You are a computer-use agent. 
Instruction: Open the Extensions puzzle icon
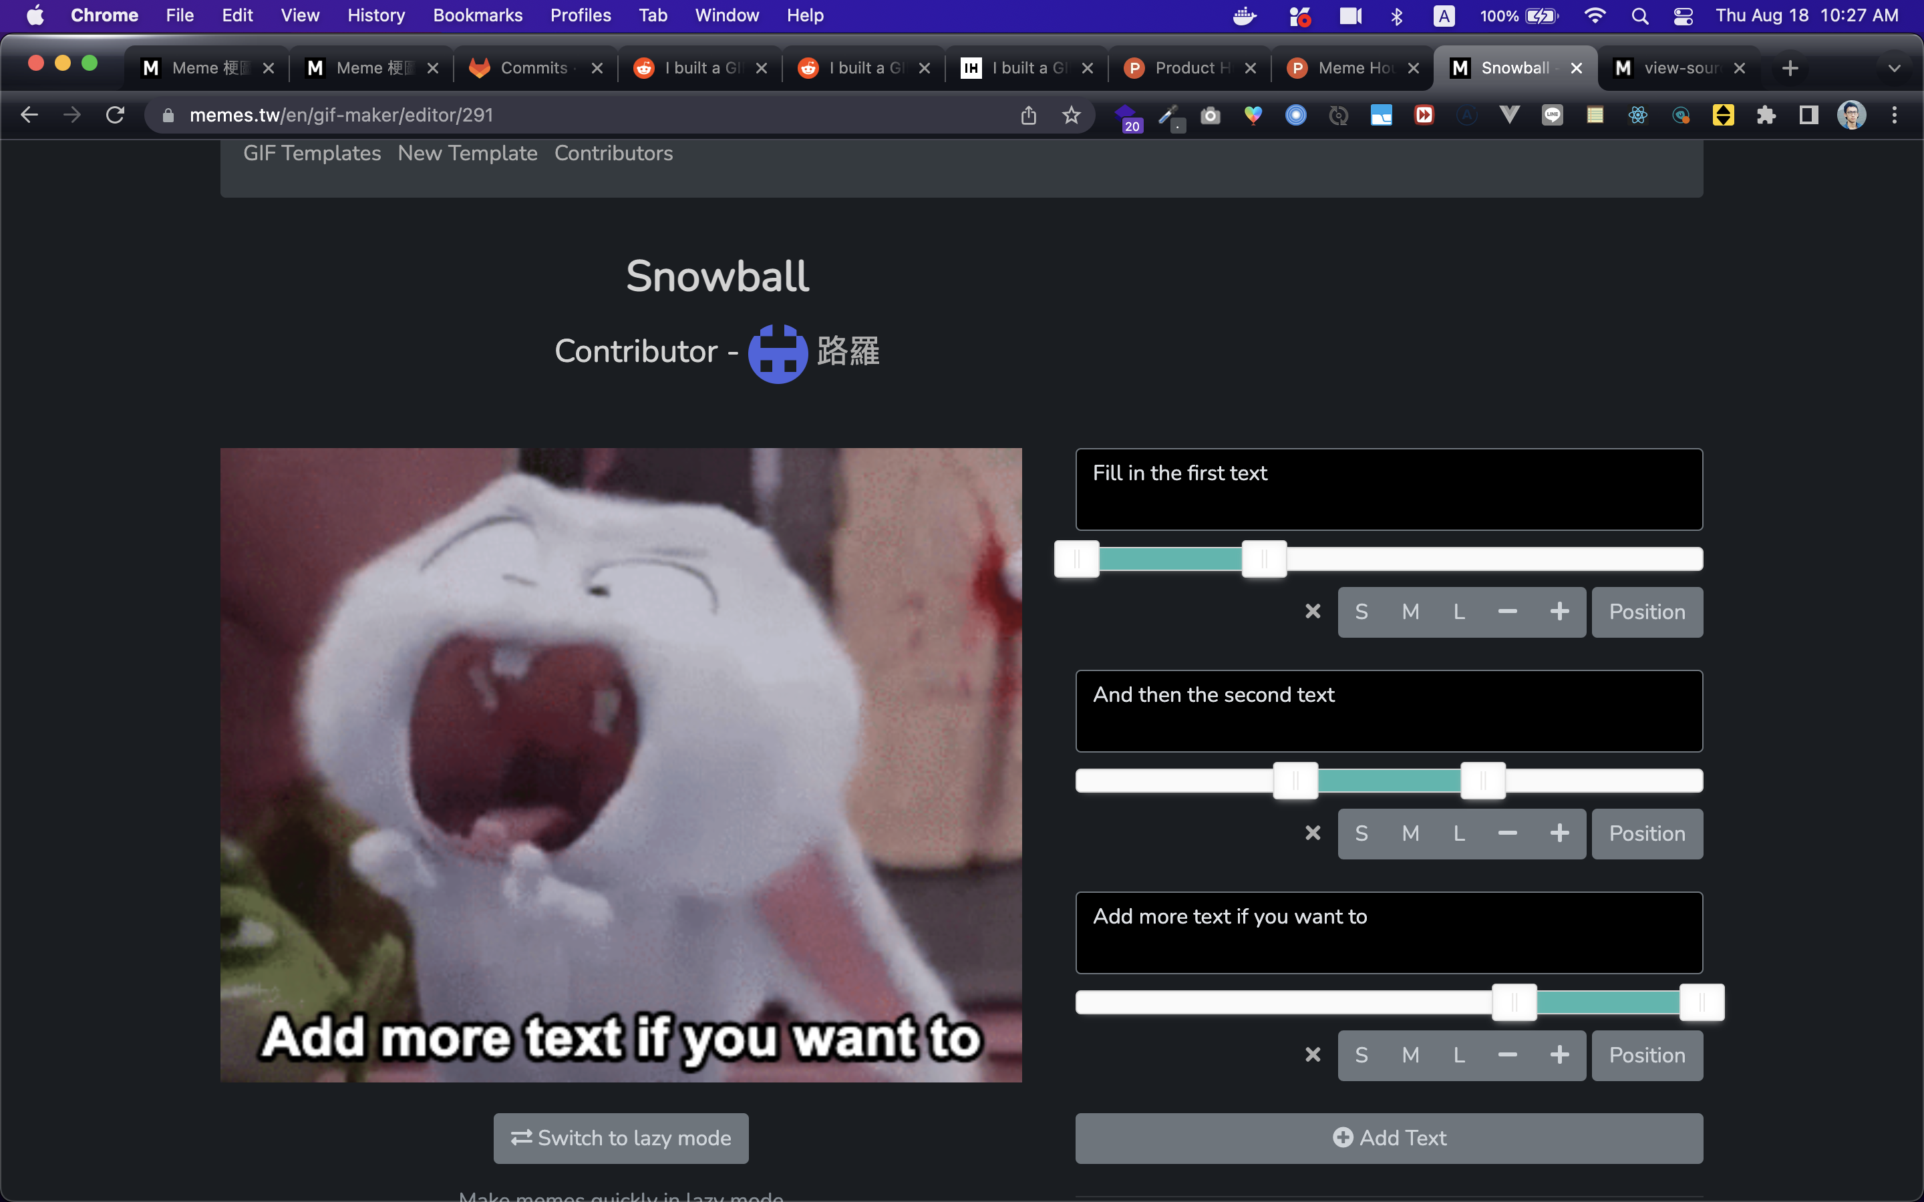[1766, 116]
